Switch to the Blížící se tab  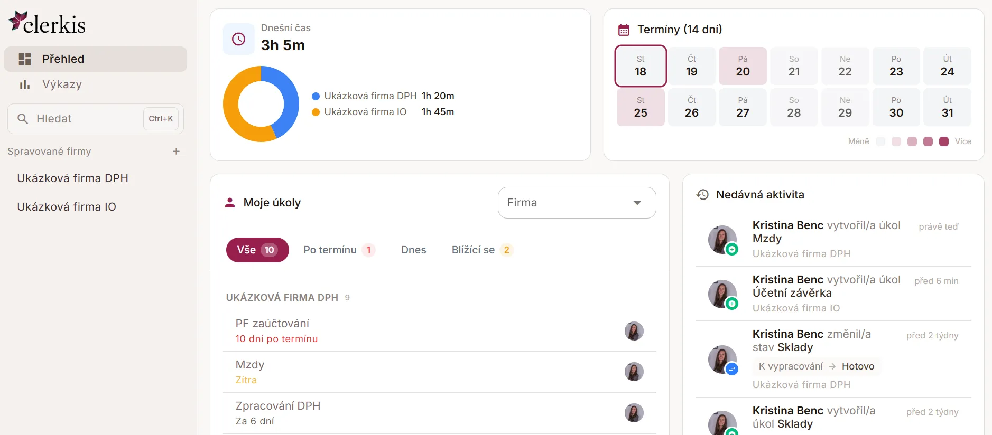pos(482,250)
